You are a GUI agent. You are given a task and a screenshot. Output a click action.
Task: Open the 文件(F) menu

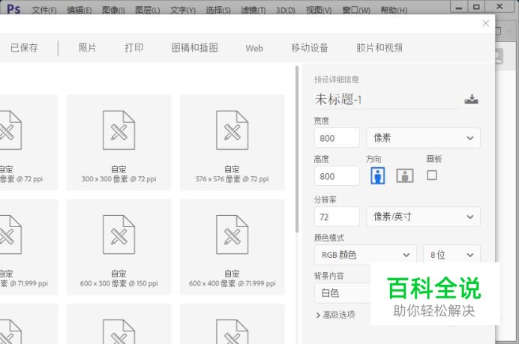(x=44, y=10)
